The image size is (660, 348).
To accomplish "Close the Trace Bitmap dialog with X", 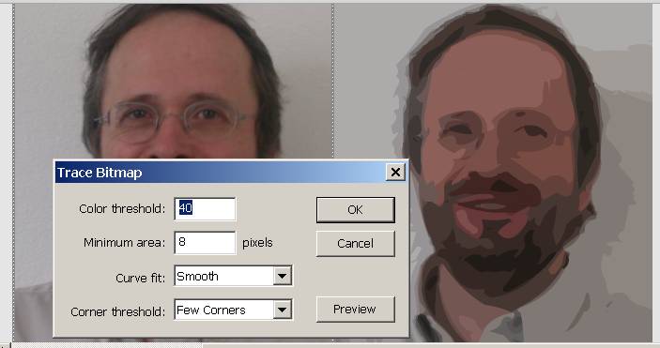I will 395,172.
